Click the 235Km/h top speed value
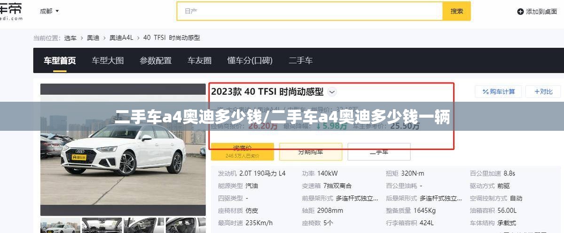Viewport: 564px width, 233px height. tap(259, 223)
